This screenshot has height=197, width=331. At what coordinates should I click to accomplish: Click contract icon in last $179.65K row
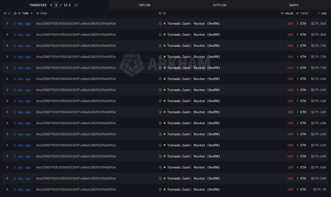(160, 178)
